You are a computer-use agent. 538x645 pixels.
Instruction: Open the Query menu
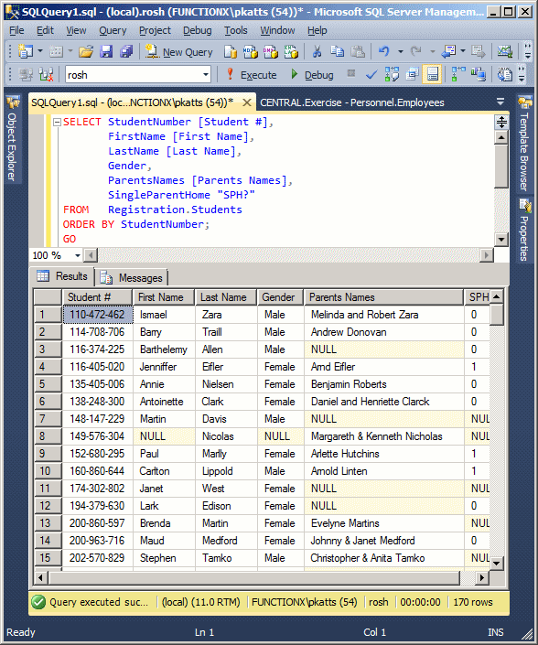tap(113, 30)
